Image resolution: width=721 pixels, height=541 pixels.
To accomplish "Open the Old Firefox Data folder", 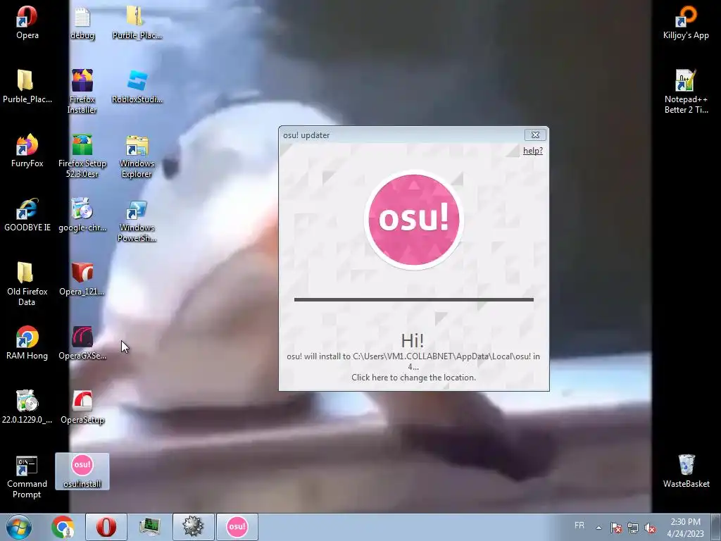I will click(27, 284).
